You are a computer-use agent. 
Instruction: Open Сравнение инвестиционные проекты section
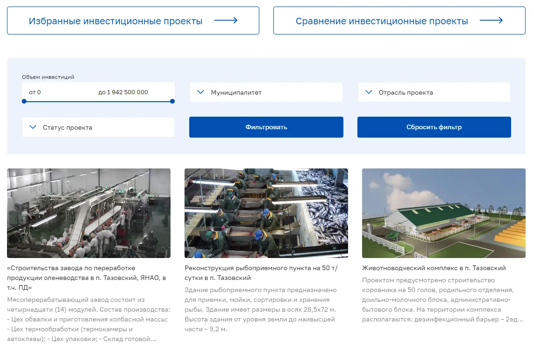[x=382, y=21]
